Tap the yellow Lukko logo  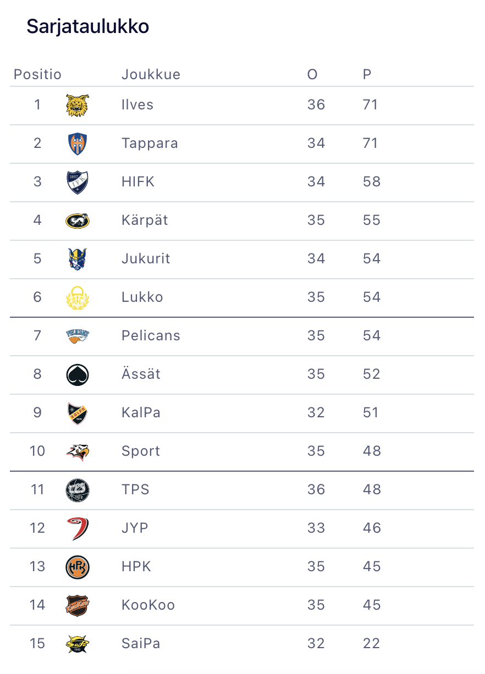[x=77, y=297]
